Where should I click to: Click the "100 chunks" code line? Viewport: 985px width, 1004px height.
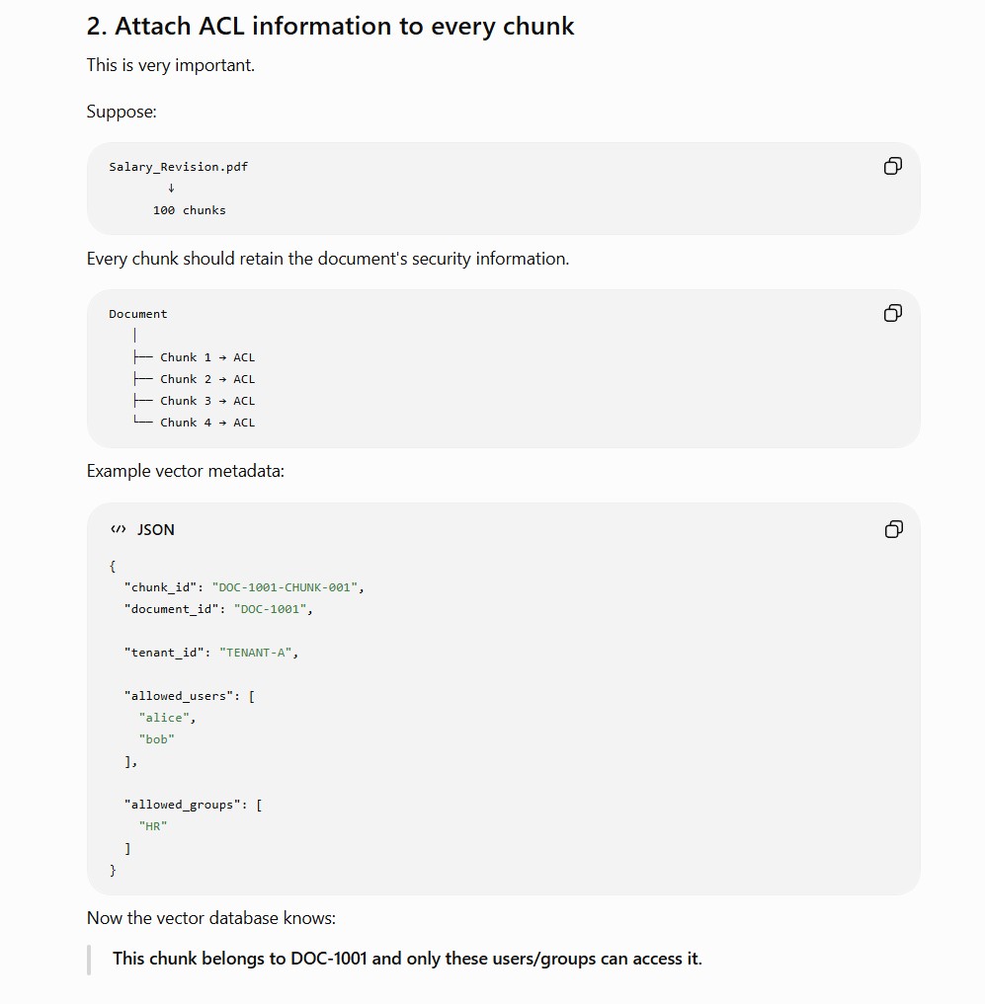coord(189,210)
